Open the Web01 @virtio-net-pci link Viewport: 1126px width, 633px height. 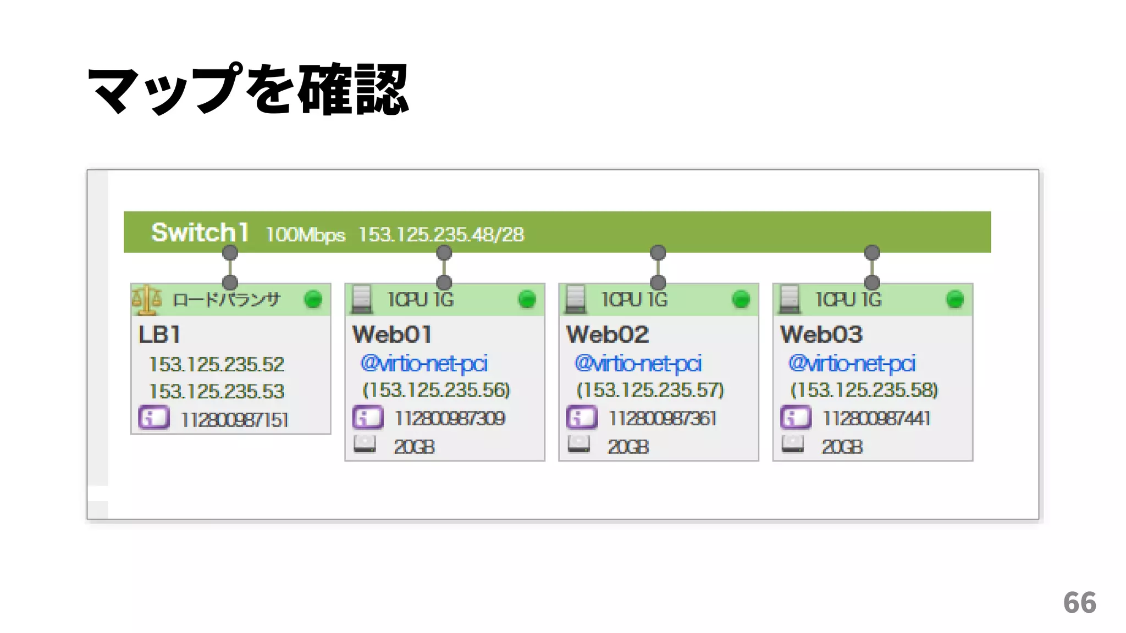coord(424,364)
